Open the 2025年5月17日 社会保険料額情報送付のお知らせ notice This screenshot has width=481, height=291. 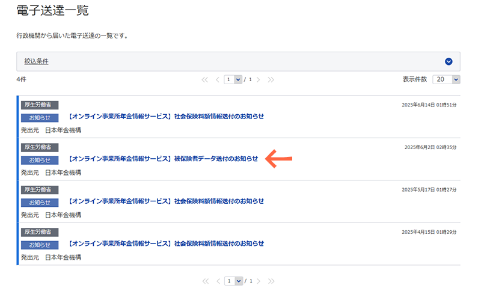click(167, 201)
